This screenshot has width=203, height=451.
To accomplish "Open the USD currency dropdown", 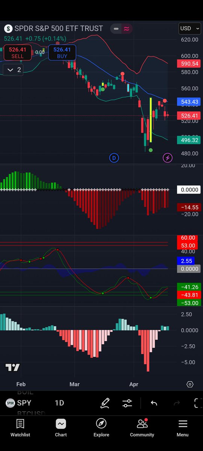I will (189, 29).
